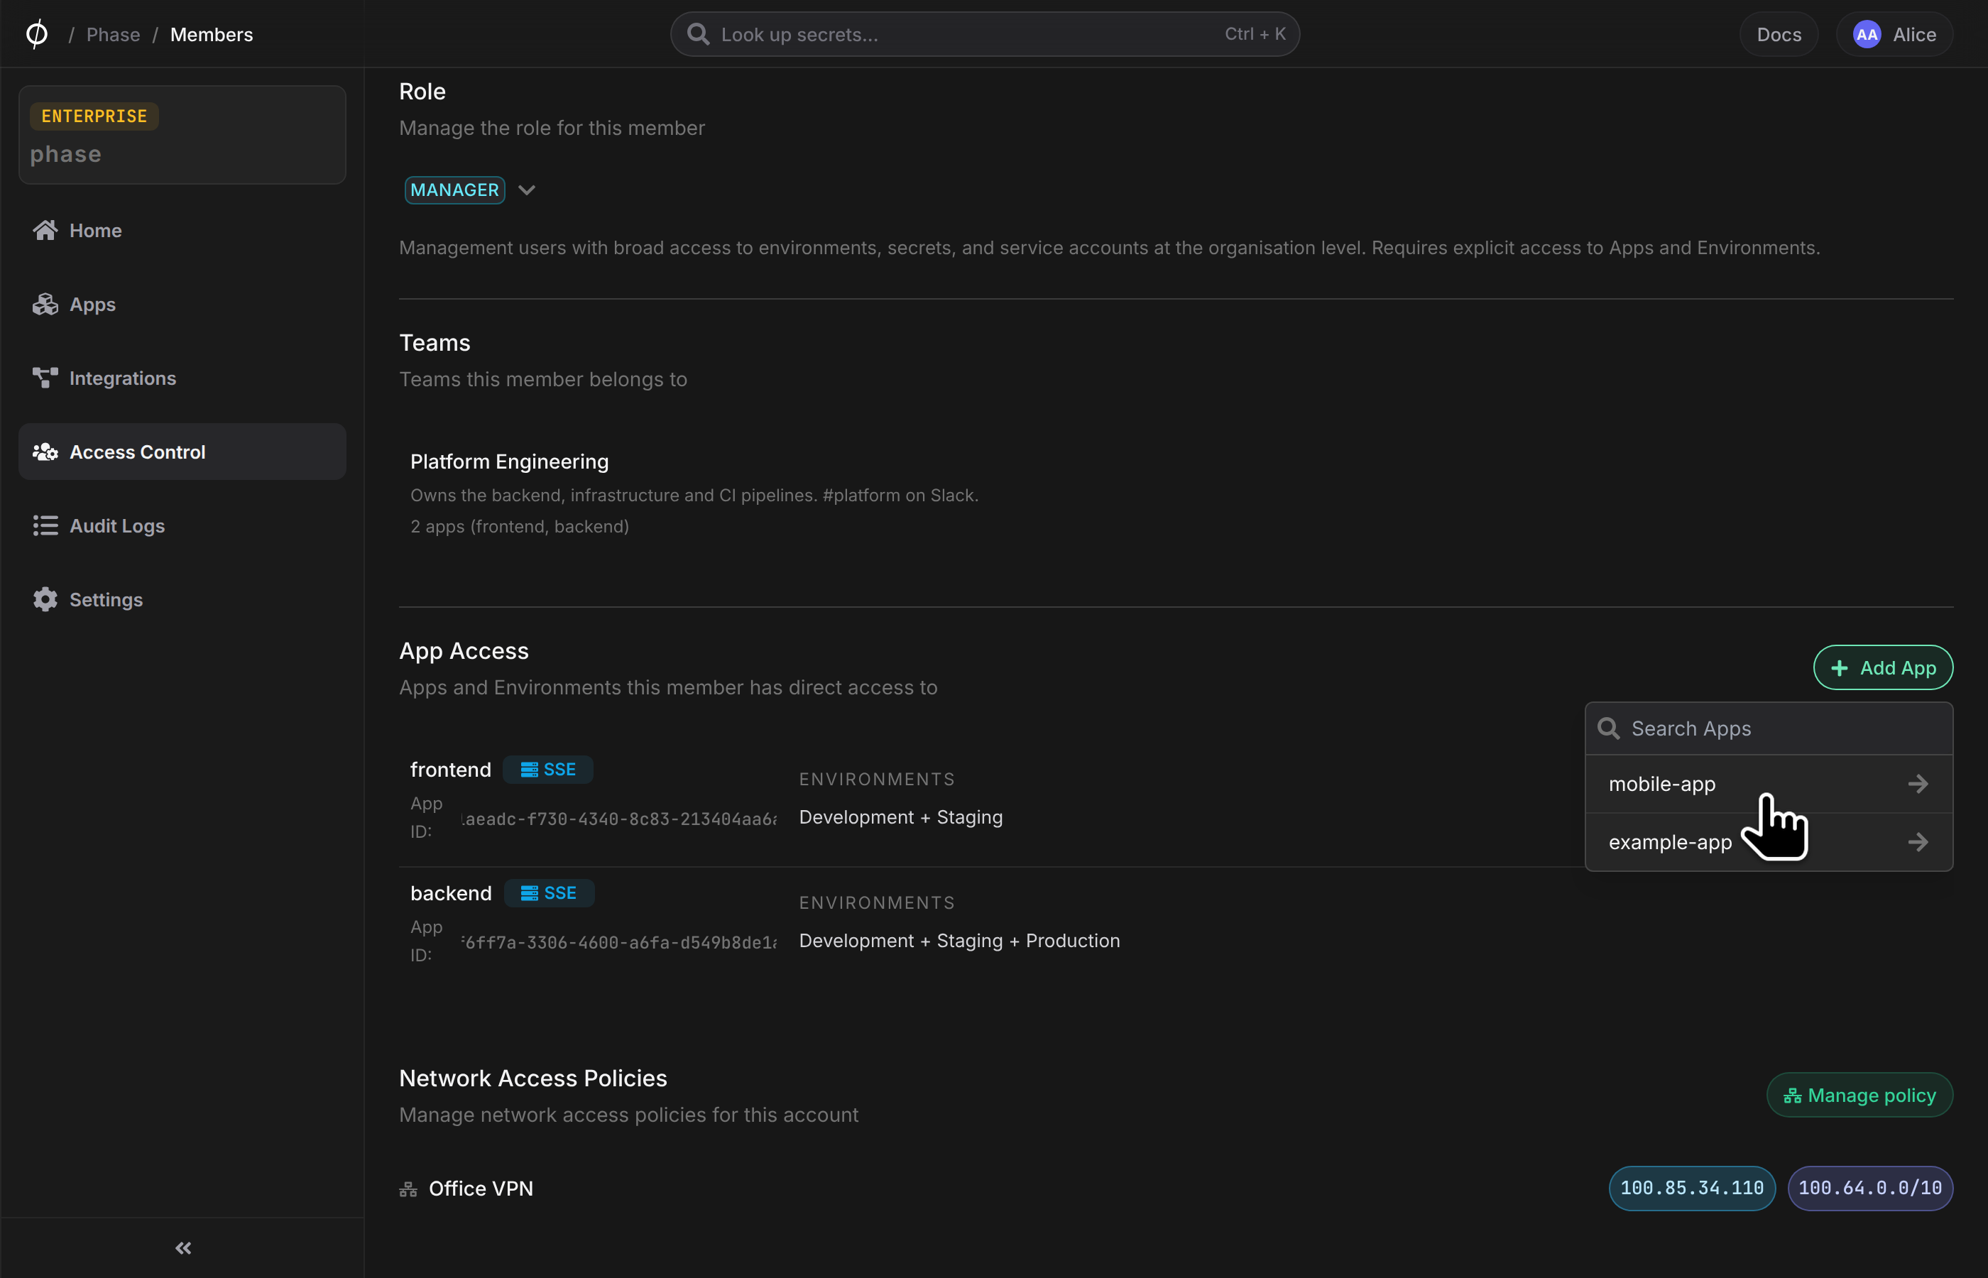Screen dimensions: 1988x1278
Task: Open Settings from the sidebar
Action: tap(182, 599)
